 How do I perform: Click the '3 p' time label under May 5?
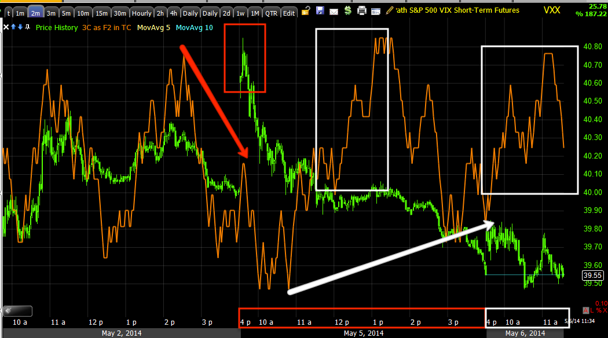tap(453, 322)
